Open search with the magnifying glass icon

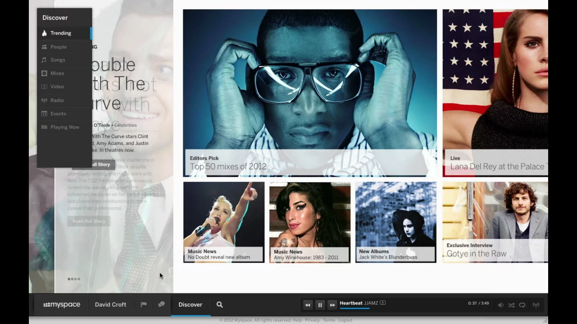pyautogui.click(x=220, y=304)
